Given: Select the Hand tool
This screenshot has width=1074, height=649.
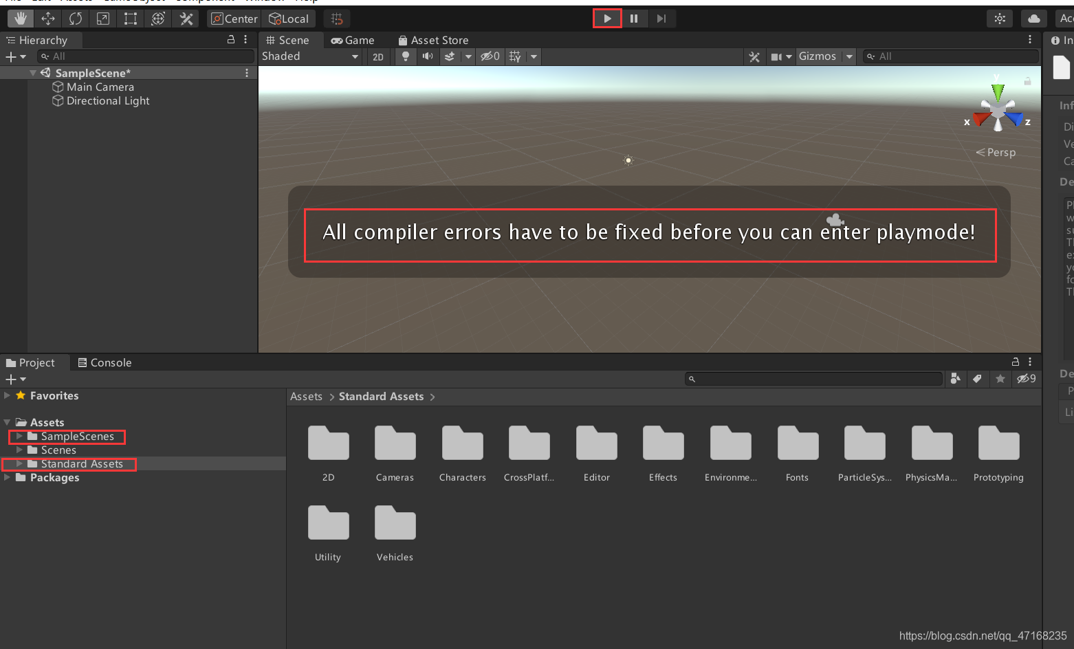Looking at the screenshot, I should point(21,19).
